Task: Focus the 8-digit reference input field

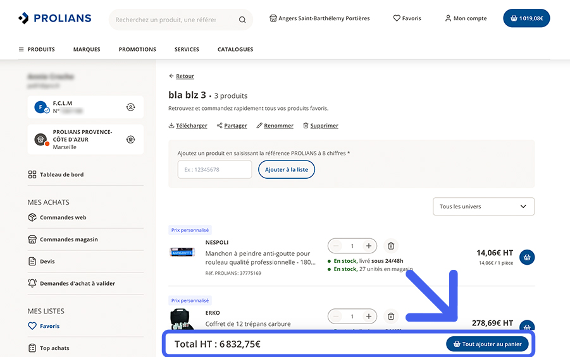Action: pyautogui.click(x=214, y=169)
